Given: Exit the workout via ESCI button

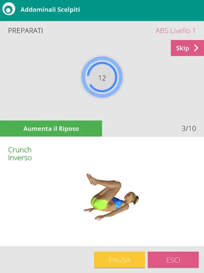Looking at the screenshot, I should click(x=173, y=260).
